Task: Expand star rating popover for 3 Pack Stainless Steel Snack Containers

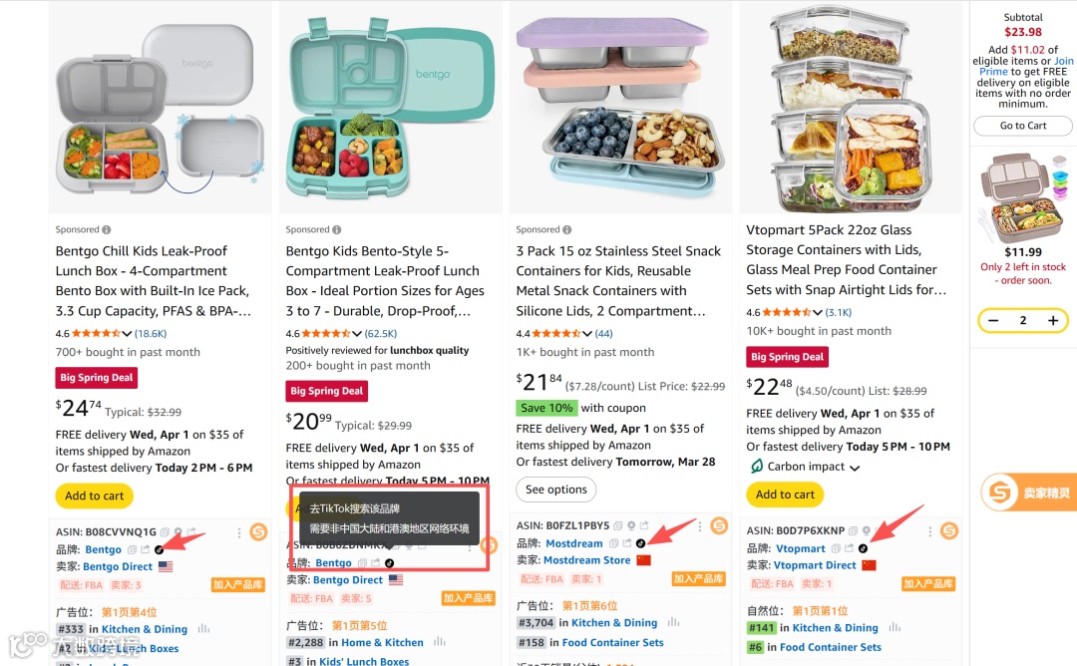Action: point(588,333)
